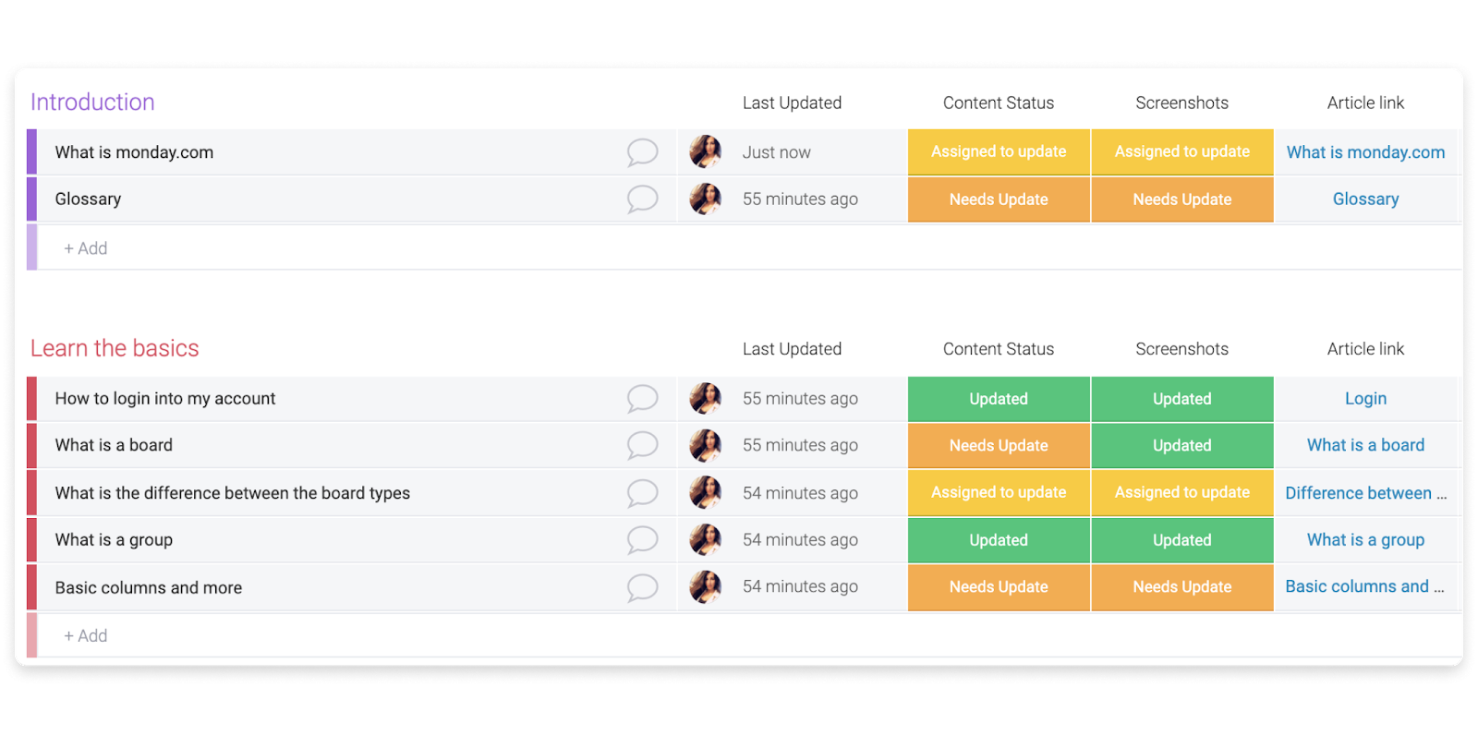The width and height of the screenshot is (1478, 735).
Task: Open the Content Status cell for Glossary
Action: point(998,199)
